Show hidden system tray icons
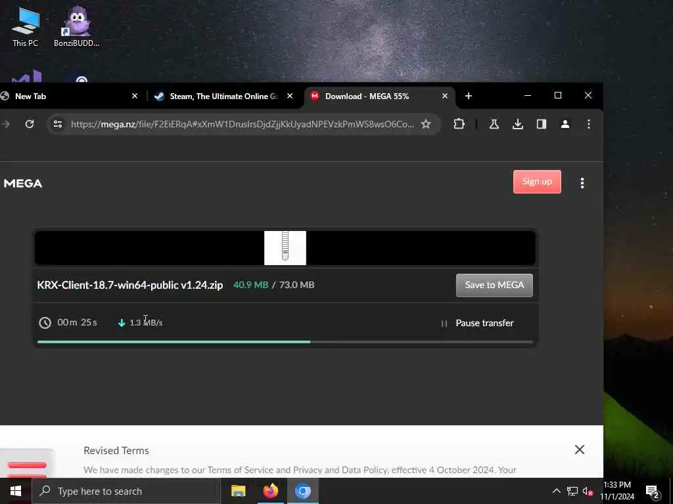This screenshot has height=504, width=673. pos(556,491)
